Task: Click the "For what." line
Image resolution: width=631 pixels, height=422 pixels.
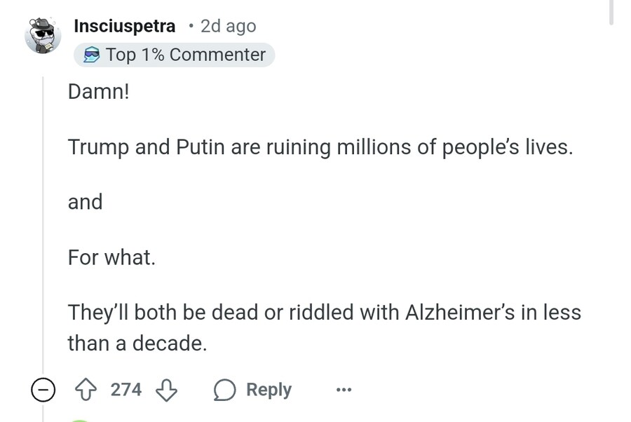Action: click(x=111, y=257)
